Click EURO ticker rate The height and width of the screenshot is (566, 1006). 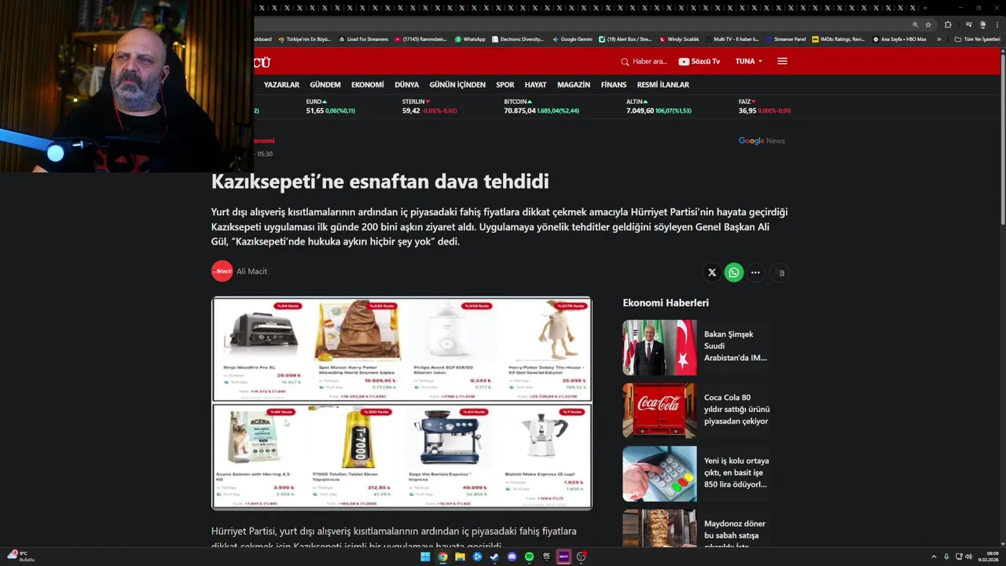[x=314, y=111]
